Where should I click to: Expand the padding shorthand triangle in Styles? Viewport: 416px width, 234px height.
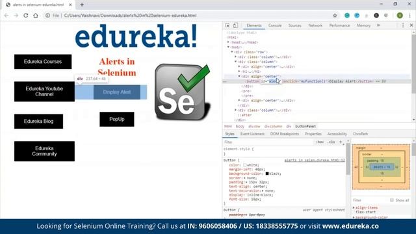(246, 182)
